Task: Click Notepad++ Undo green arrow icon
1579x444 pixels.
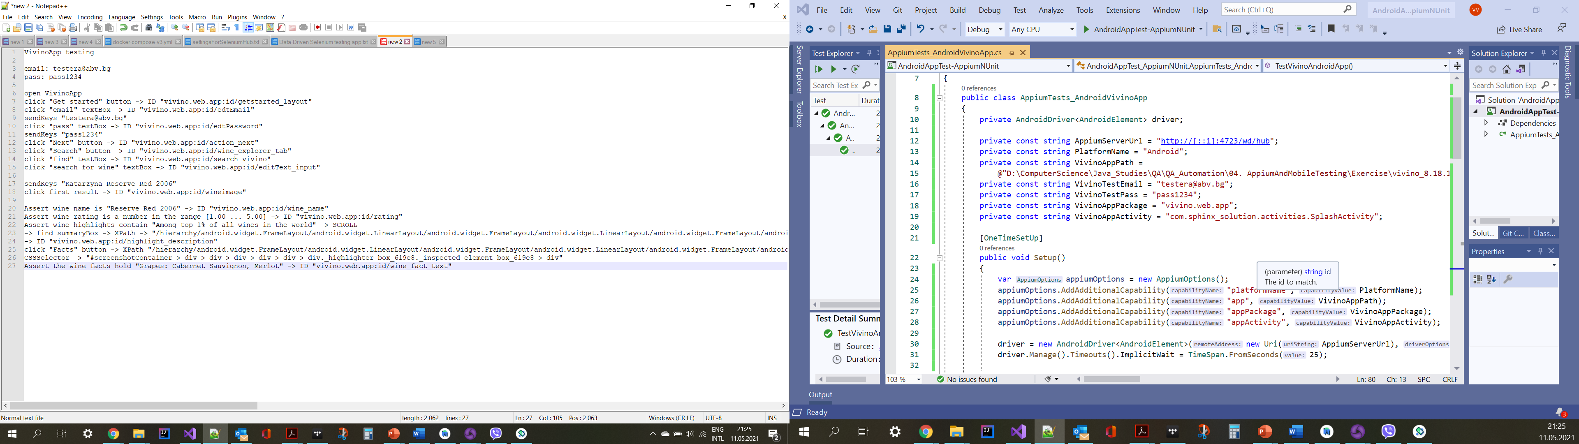Action: 123,28
